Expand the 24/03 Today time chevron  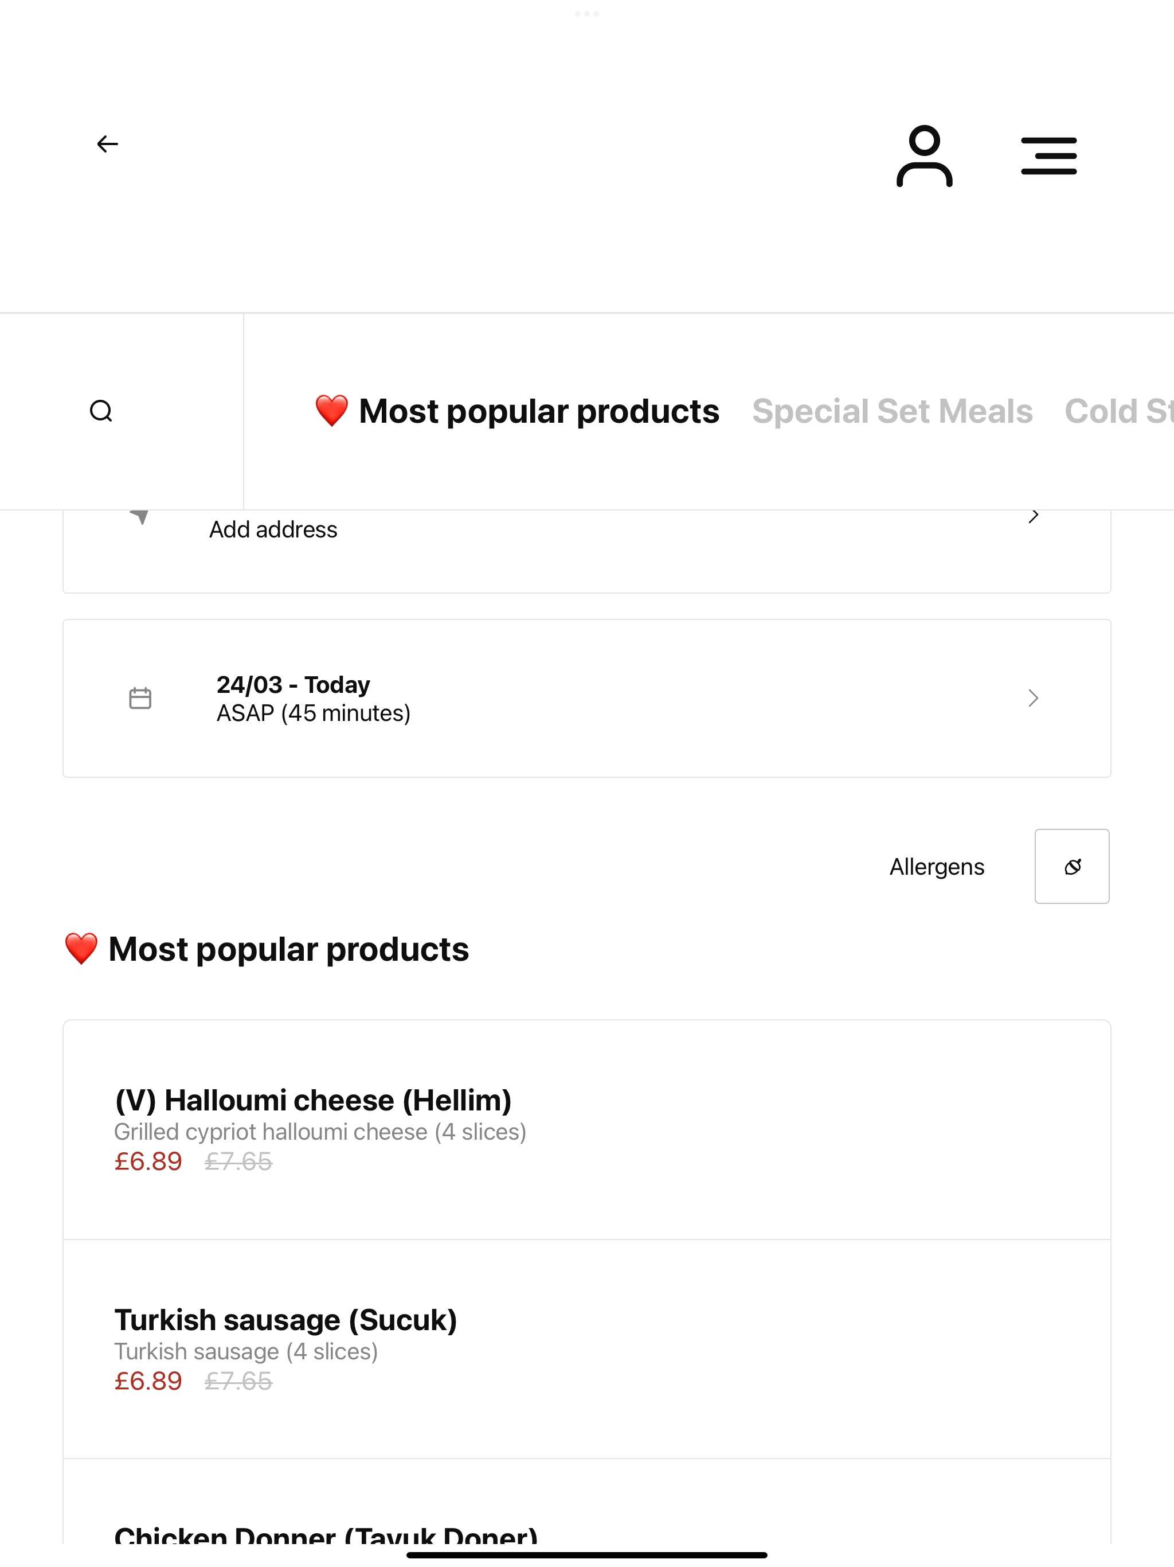click(x=1034, y=699)
